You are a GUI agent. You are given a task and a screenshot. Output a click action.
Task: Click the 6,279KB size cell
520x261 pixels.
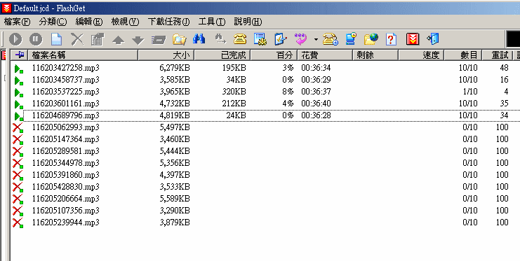[x=175, y=68]
